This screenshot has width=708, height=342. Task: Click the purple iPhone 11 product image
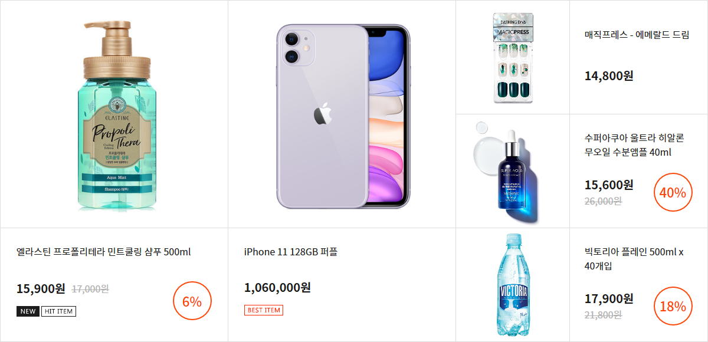[343, 116]
